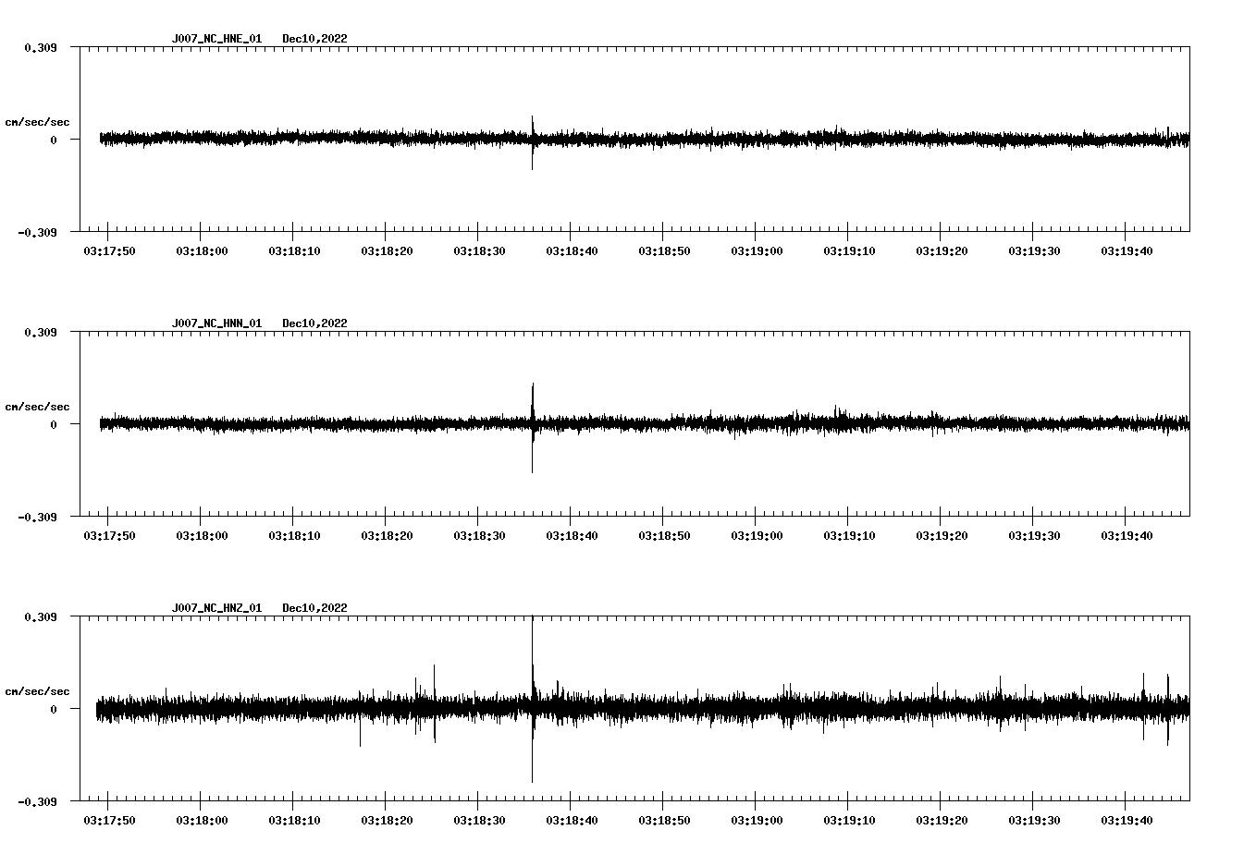
Task: Select the 0.309 amplitude label on top plot
Action: pyautogui.click(x=41, y=46)
